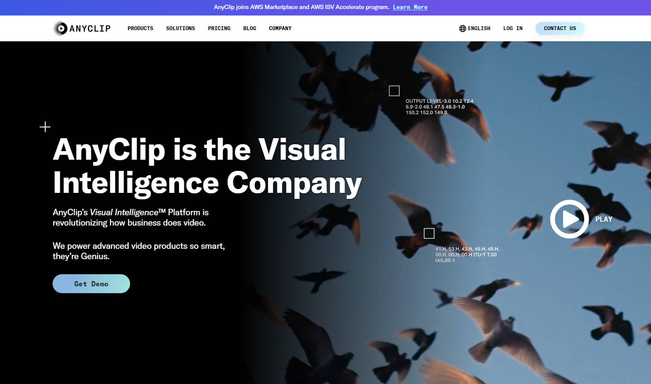The image size is (651, 384).
Task: Play the hero video with the circular play icon
Action: click(x=569, y=219)
